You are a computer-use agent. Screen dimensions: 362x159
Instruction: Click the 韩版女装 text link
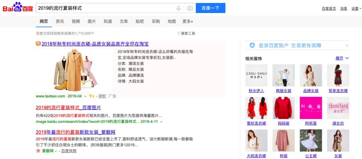click(284, 91)
